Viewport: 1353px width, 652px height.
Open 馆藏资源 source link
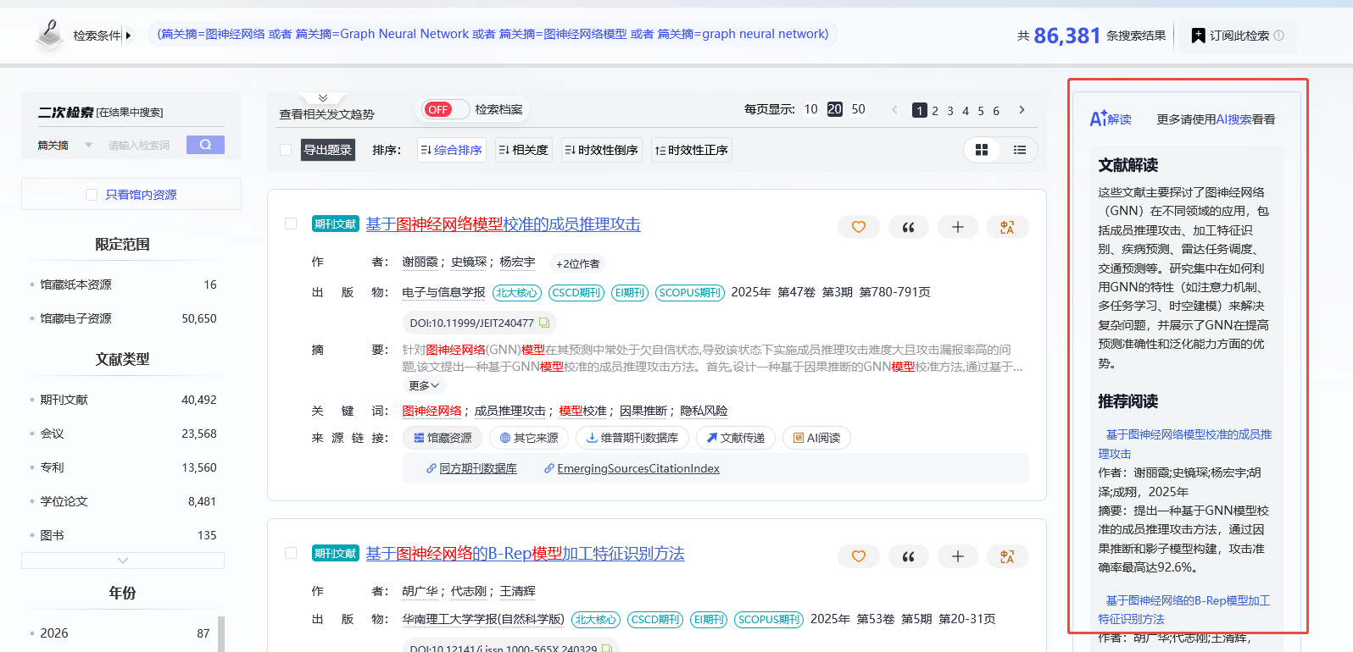click(442, 438)
